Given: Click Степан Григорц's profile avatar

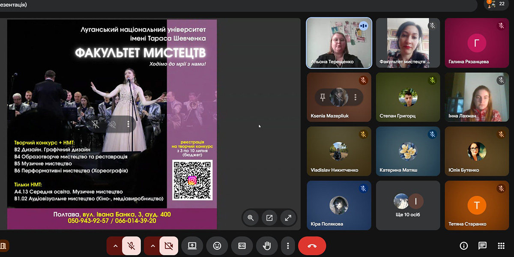Looking at the screenshot, I should click(x=408, y=97).
